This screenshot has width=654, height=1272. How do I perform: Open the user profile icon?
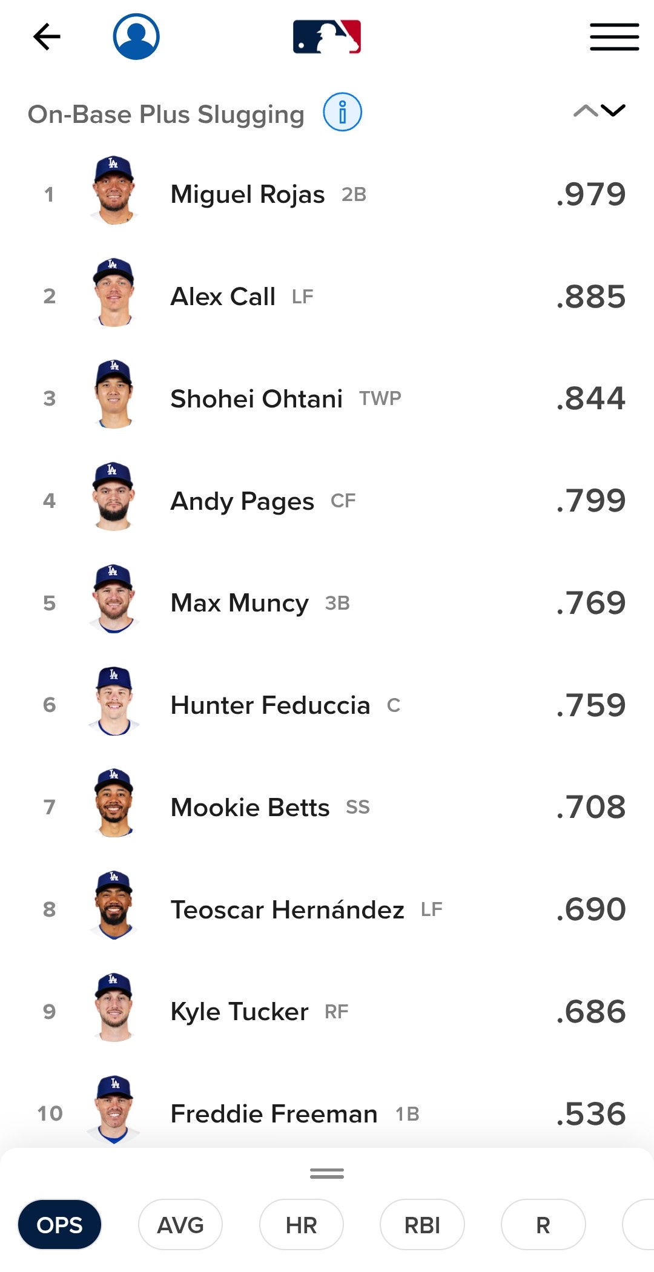136,37
